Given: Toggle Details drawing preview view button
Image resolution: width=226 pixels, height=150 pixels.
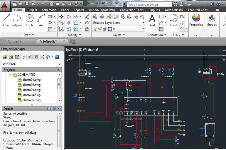Looking at the screenshot, I should (x=53, y=109).
